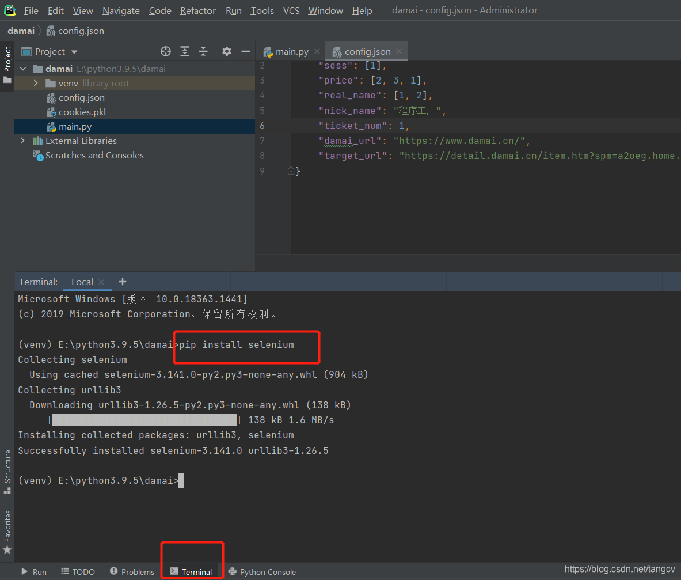681x580 pixels.
Task: Click the Problems warning icon in bottom bar
Action: pyautogui.click(x=114, y=571)
